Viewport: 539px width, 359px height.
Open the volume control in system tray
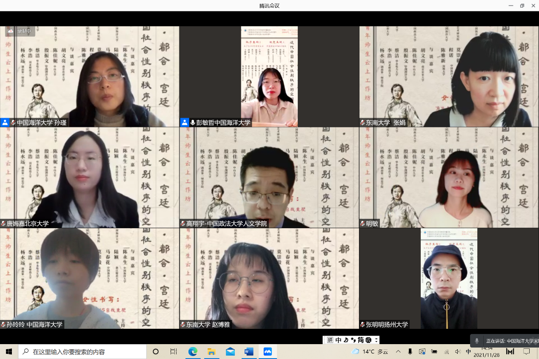[457, 351]
